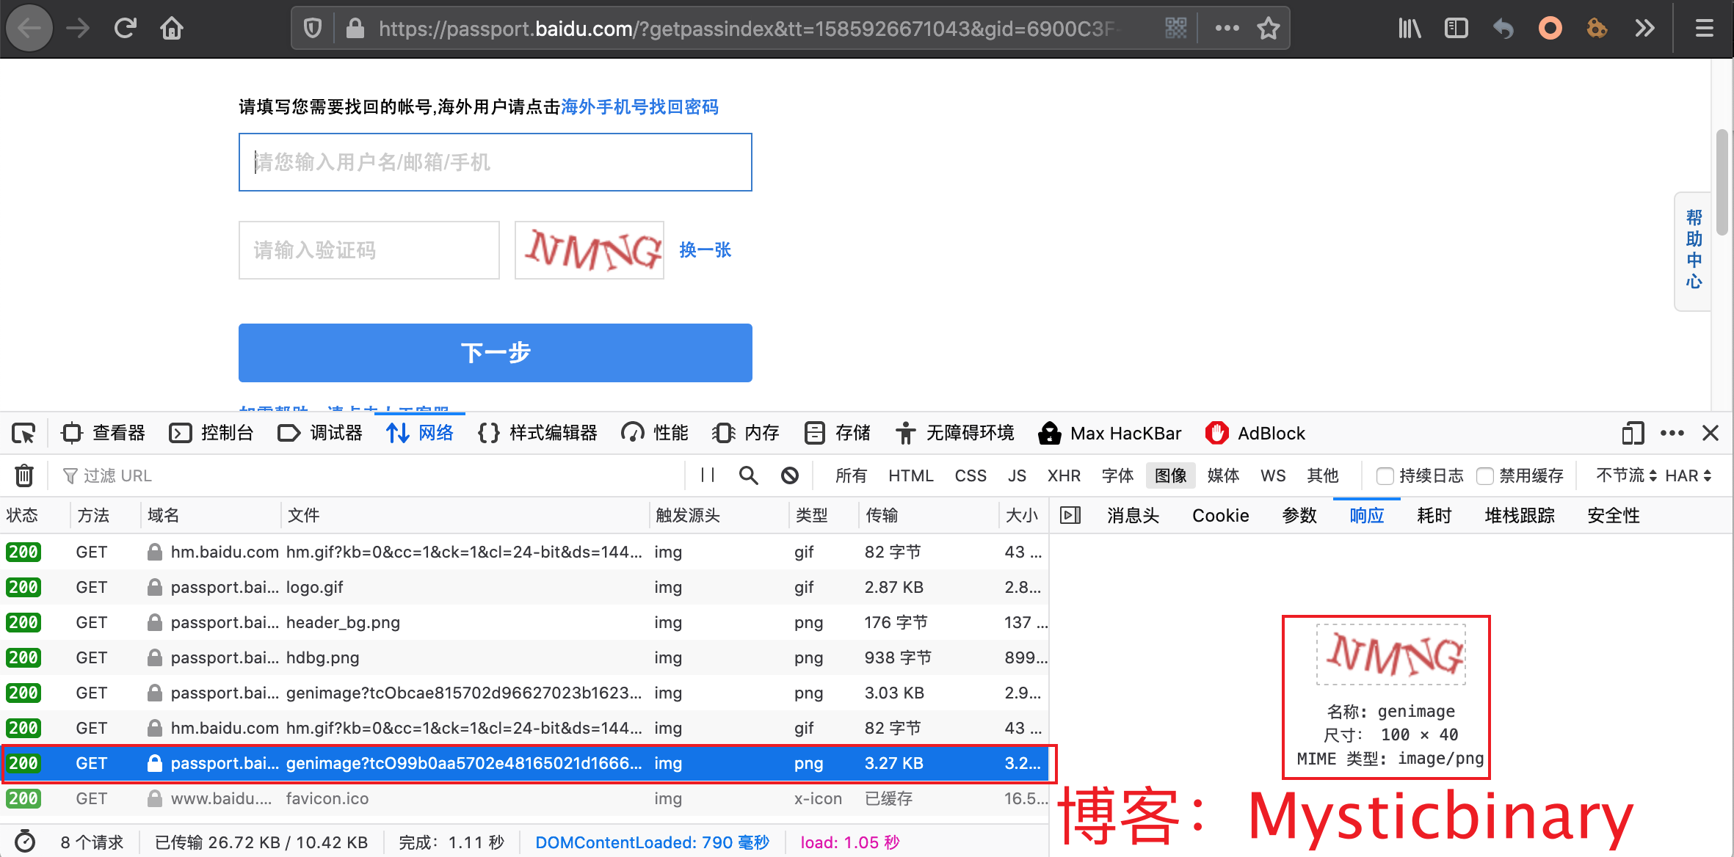
Task: Select the favicon.ico request row
Action: pos(524,798)
